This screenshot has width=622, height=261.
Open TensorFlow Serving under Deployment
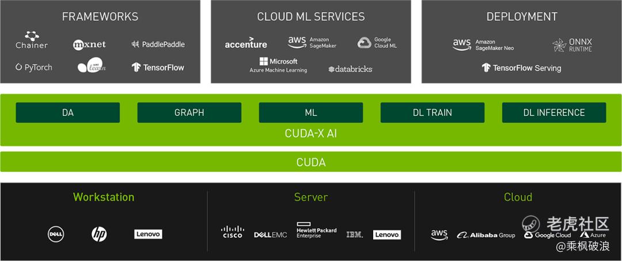tap(521, 68)
